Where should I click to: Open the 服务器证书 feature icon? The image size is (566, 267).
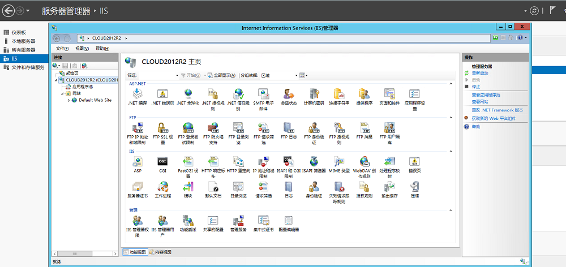[x=138, y=190]
